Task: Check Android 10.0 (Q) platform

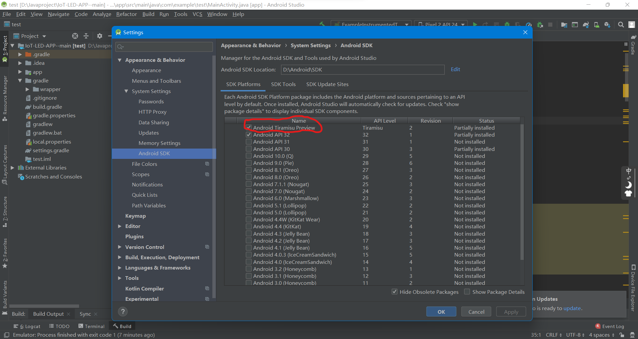Action: 249,156
